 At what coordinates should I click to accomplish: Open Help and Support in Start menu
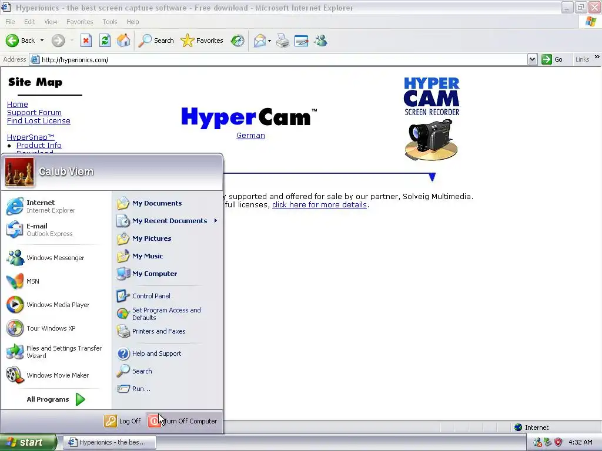tap(168, 354)
